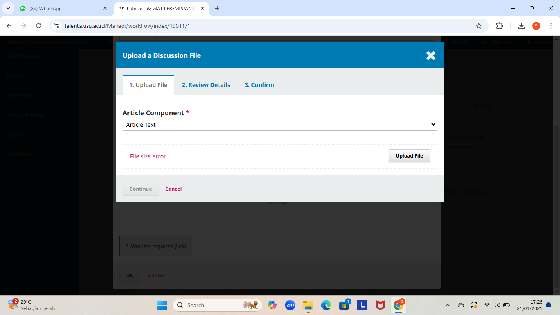Screen dimensions: 560x315
Task: Open Users & Roles in the sidebar
Action: tap(26, 115)
